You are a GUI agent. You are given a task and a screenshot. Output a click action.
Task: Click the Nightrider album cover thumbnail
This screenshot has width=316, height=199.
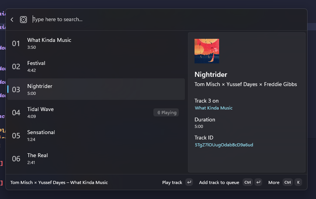(x=207, y=51)
